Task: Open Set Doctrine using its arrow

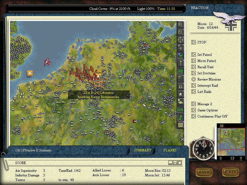Action: (194, 73)
